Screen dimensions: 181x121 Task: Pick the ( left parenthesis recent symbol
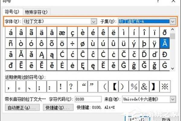[x=103, y=87]
